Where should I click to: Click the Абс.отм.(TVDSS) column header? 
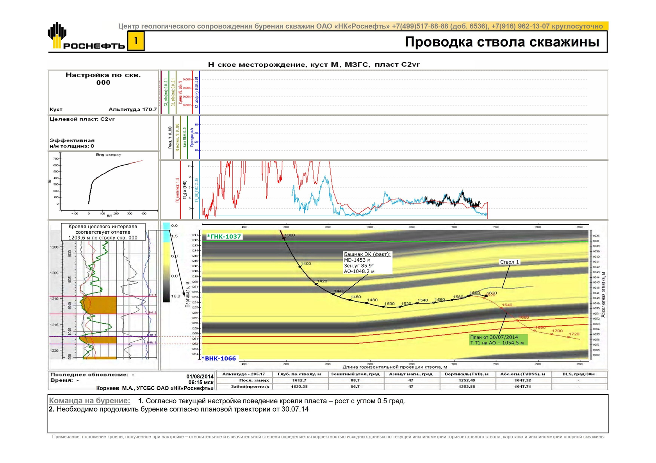click(x=522, y=374)
